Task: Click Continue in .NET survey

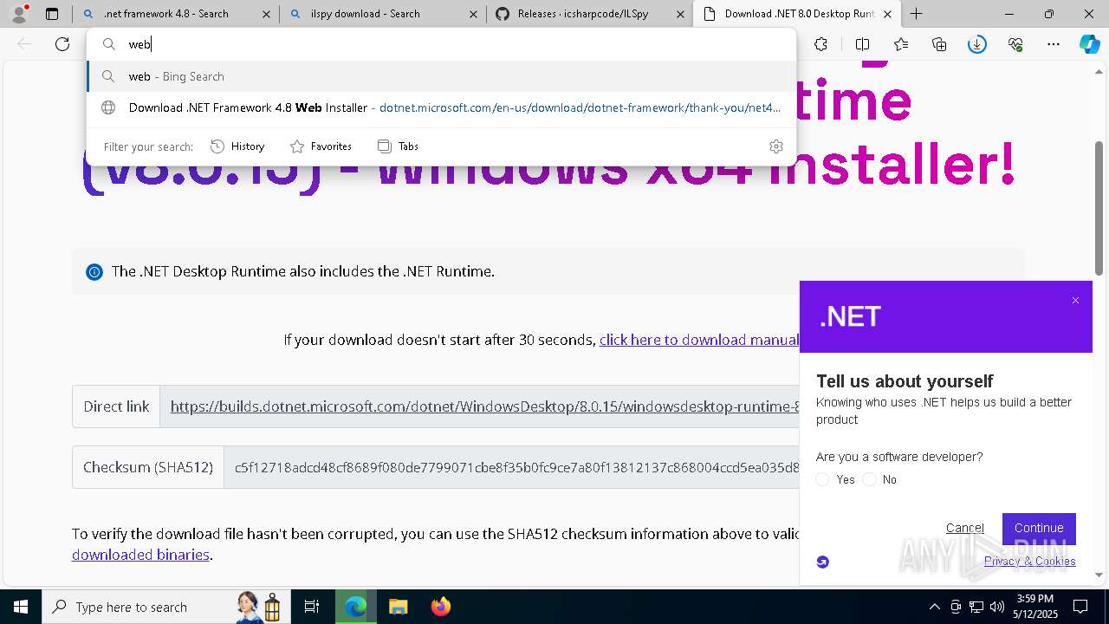Action: coord(1039,528)
